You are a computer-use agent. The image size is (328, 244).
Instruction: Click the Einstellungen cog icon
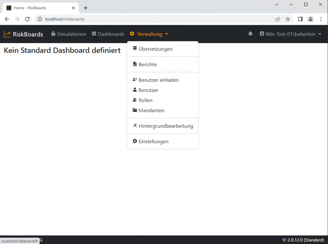tap(135, 141)
